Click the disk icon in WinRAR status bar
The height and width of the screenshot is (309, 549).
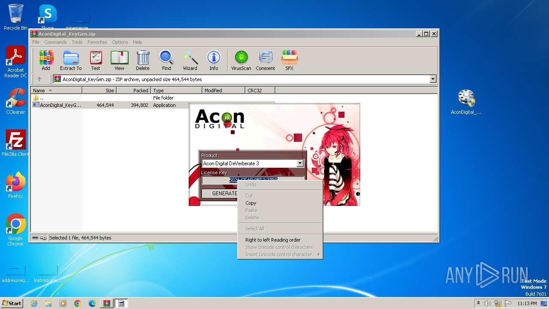click(35, 238)
